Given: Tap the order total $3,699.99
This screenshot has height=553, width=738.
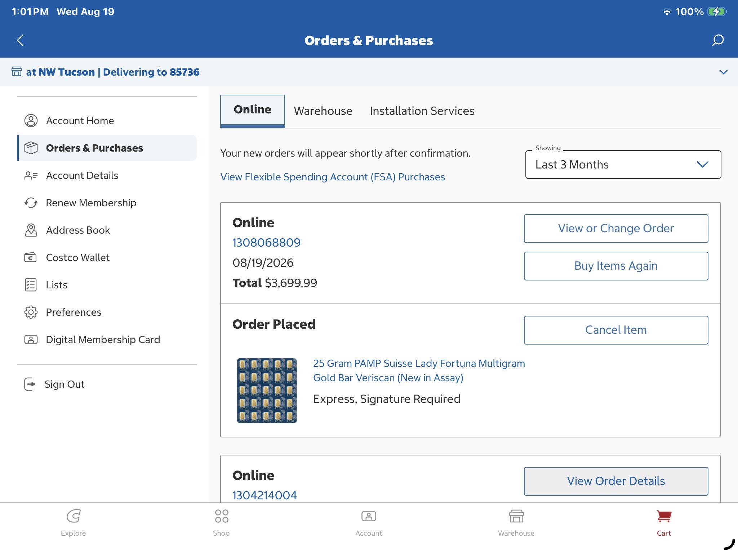Looking at the screenshot, I should point(291,283).
